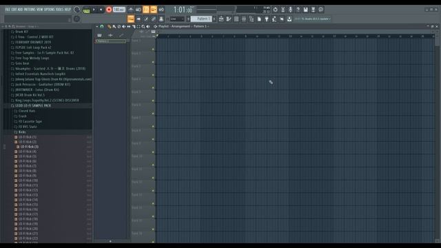Viewport: 441px width, 248px height.
Task: Open the VIEW menu
Action: tap(40, 10)
